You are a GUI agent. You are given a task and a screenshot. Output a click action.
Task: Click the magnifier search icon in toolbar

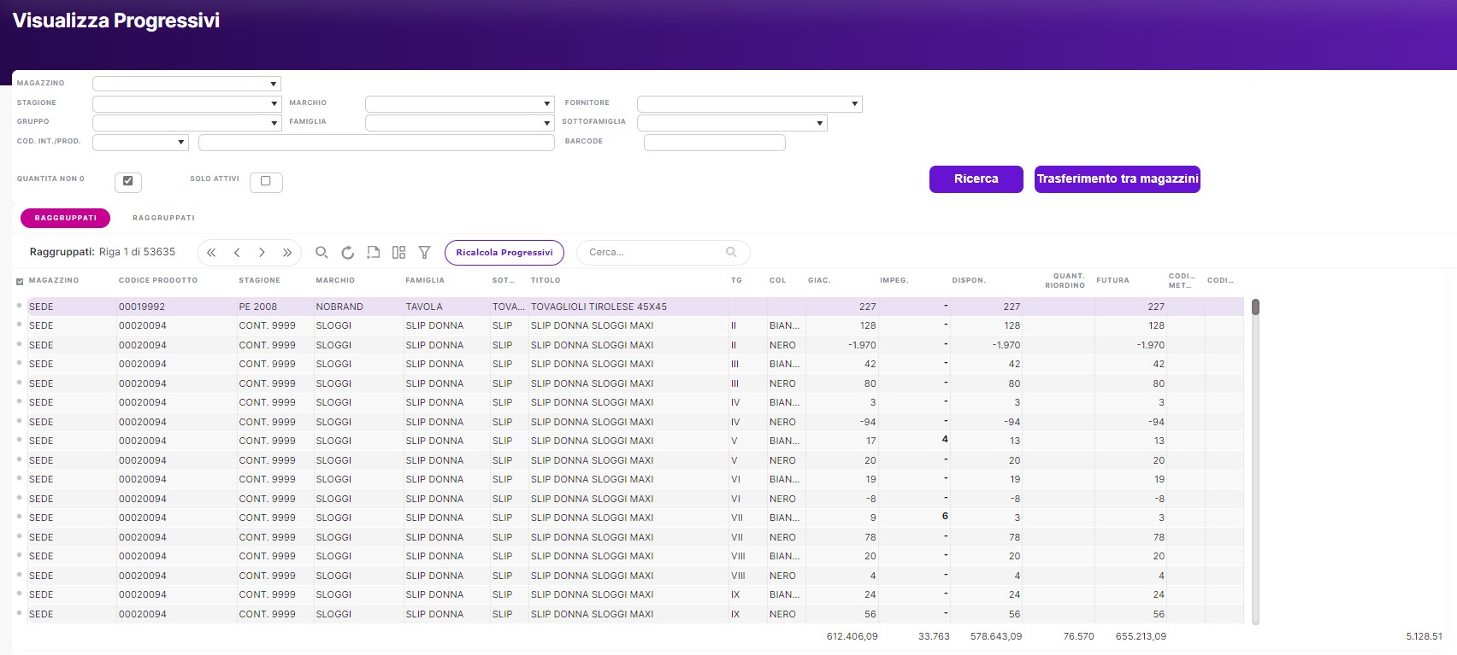coord(321,253)
